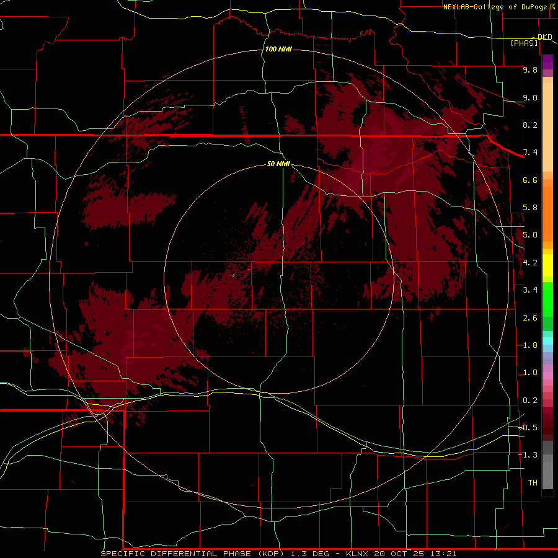Click the -0.5 scale value
The image size is (558, 558).
point(528,428)
